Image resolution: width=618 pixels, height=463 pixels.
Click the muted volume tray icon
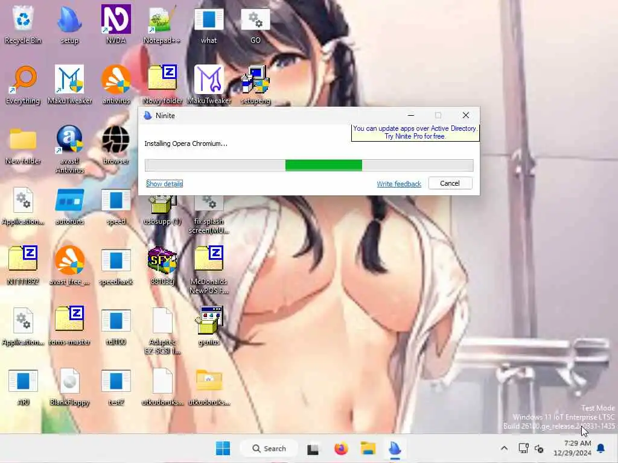[x=539, y=449]
